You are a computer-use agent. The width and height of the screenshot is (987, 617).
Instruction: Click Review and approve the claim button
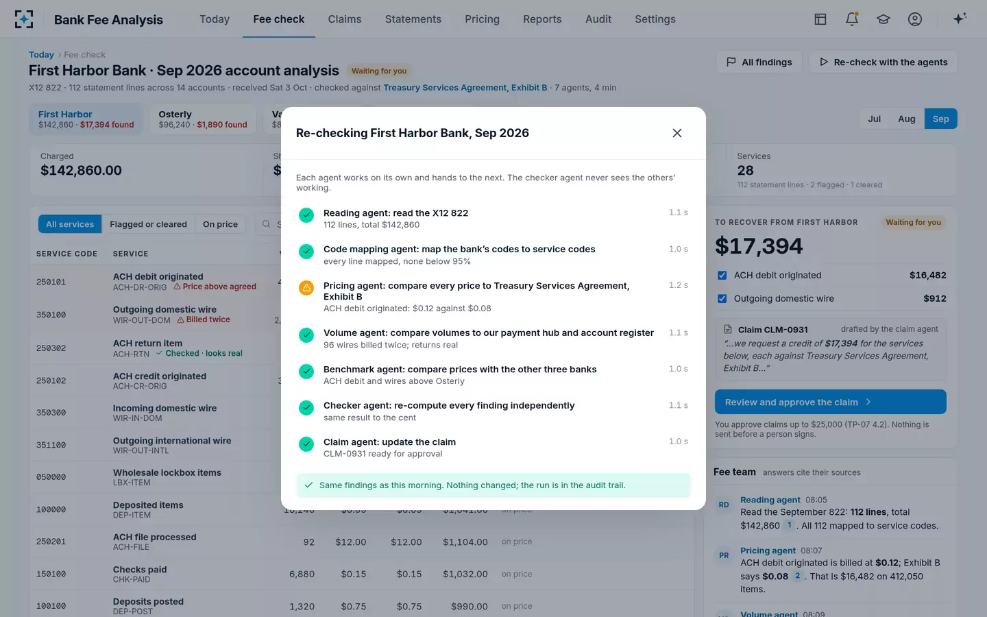click(x=830, y=402)
